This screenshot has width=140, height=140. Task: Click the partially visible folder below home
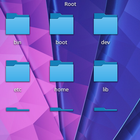click(x=62, y=110)
